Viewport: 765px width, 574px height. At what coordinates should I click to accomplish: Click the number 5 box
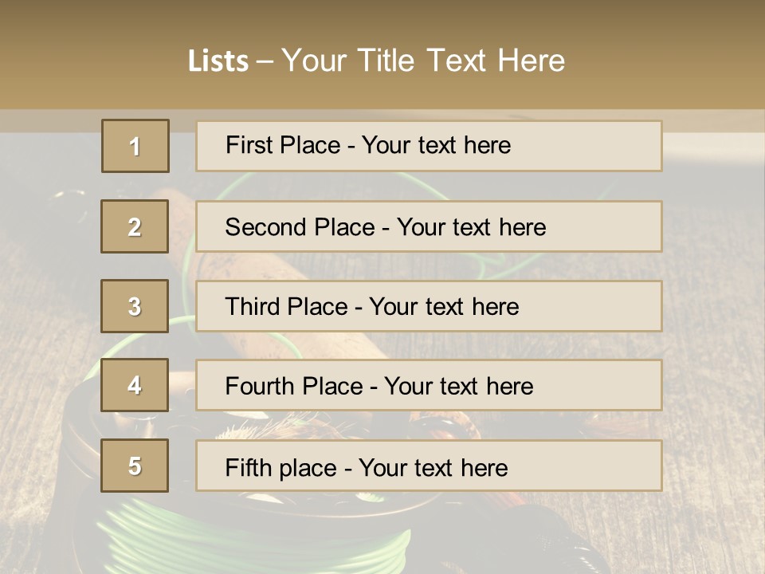135,465
